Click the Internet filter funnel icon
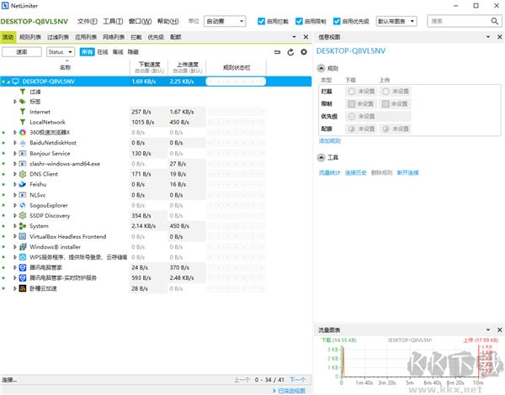This screenshot has height=395, width=505. (23, 112)
